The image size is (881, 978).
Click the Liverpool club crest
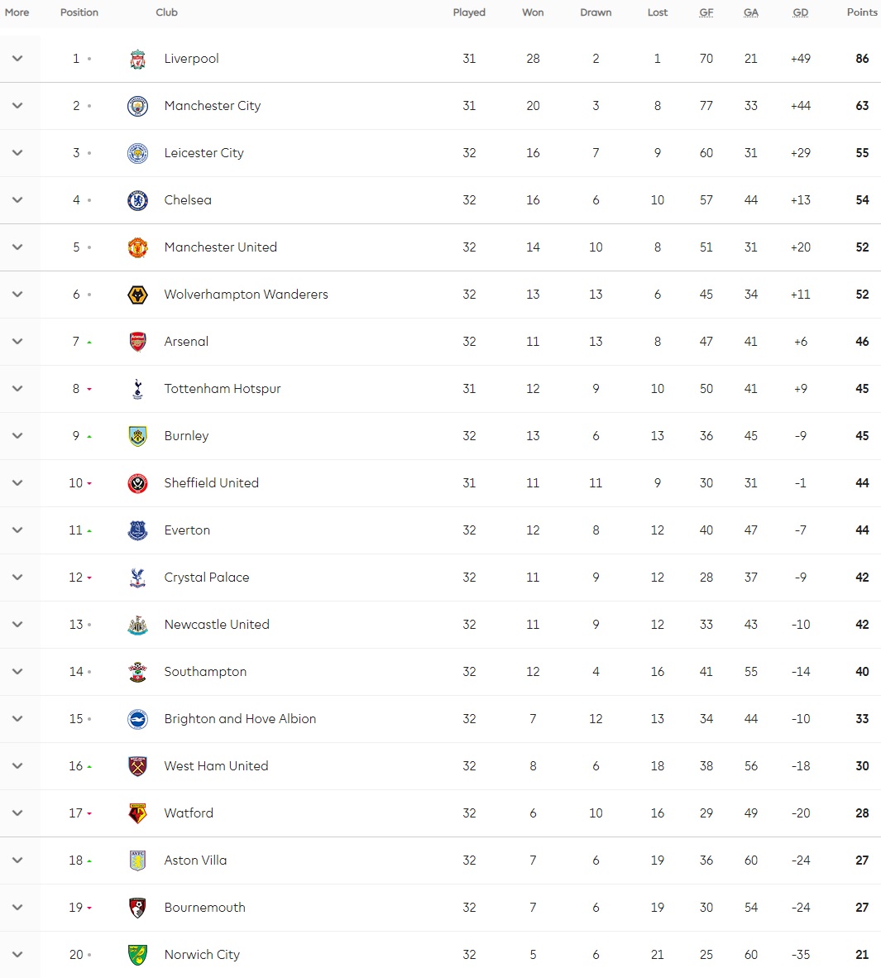pos(138,60)
